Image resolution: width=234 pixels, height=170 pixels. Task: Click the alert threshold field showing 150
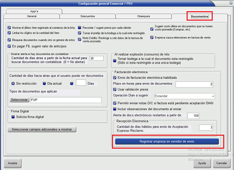coord(193,116)
